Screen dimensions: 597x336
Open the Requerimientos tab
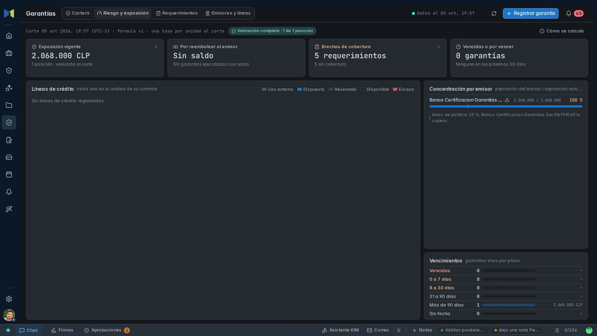point(177,13)
